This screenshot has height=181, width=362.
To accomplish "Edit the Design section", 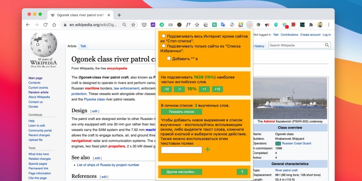I will coord(95,111).
